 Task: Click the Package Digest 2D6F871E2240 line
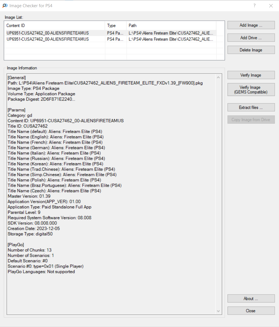[x=41, y=99]
